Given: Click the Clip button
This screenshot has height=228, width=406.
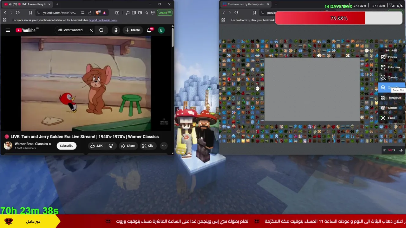Looking at the screenshot, I should (x=147, y=146).
